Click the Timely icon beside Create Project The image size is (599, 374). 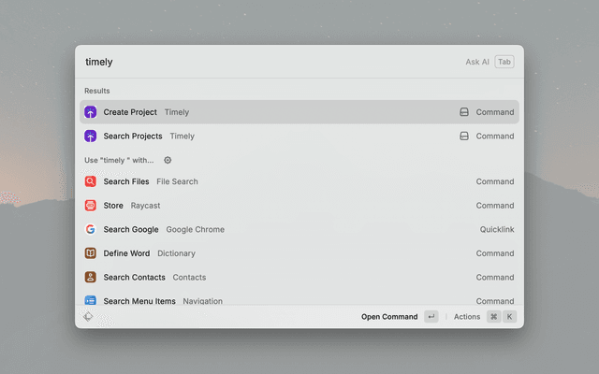pyautogui.click(x=91, y=112)
